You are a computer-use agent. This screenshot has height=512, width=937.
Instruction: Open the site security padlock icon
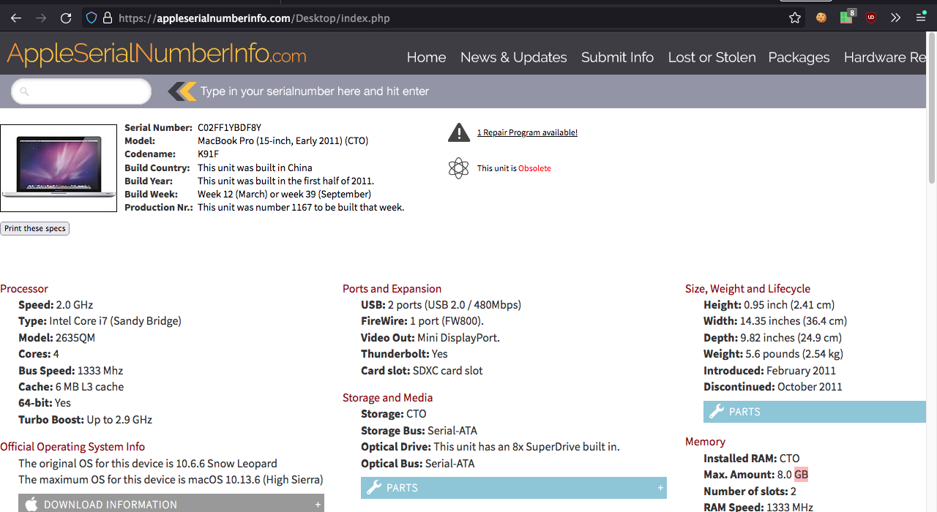(x=108, y=18)
